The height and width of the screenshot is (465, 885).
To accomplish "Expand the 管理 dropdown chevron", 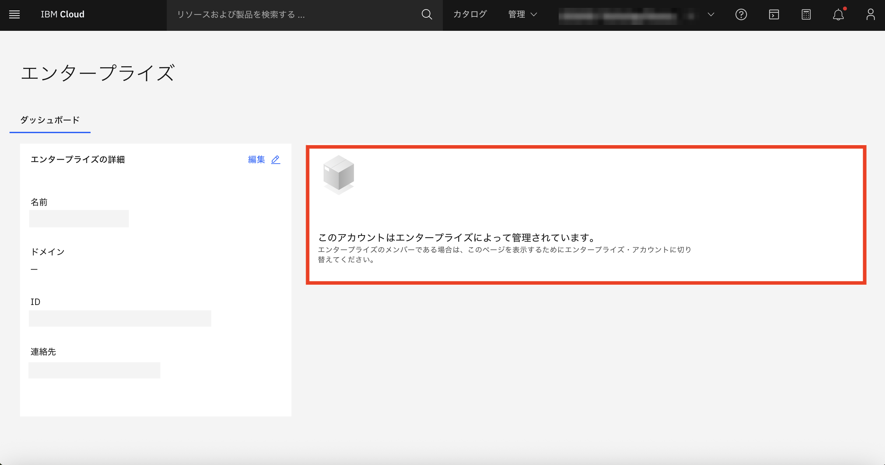I will click(533, 15).
